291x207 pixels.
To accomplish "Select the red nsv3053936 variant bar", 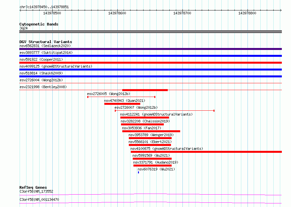I will [x=151, y=131].
